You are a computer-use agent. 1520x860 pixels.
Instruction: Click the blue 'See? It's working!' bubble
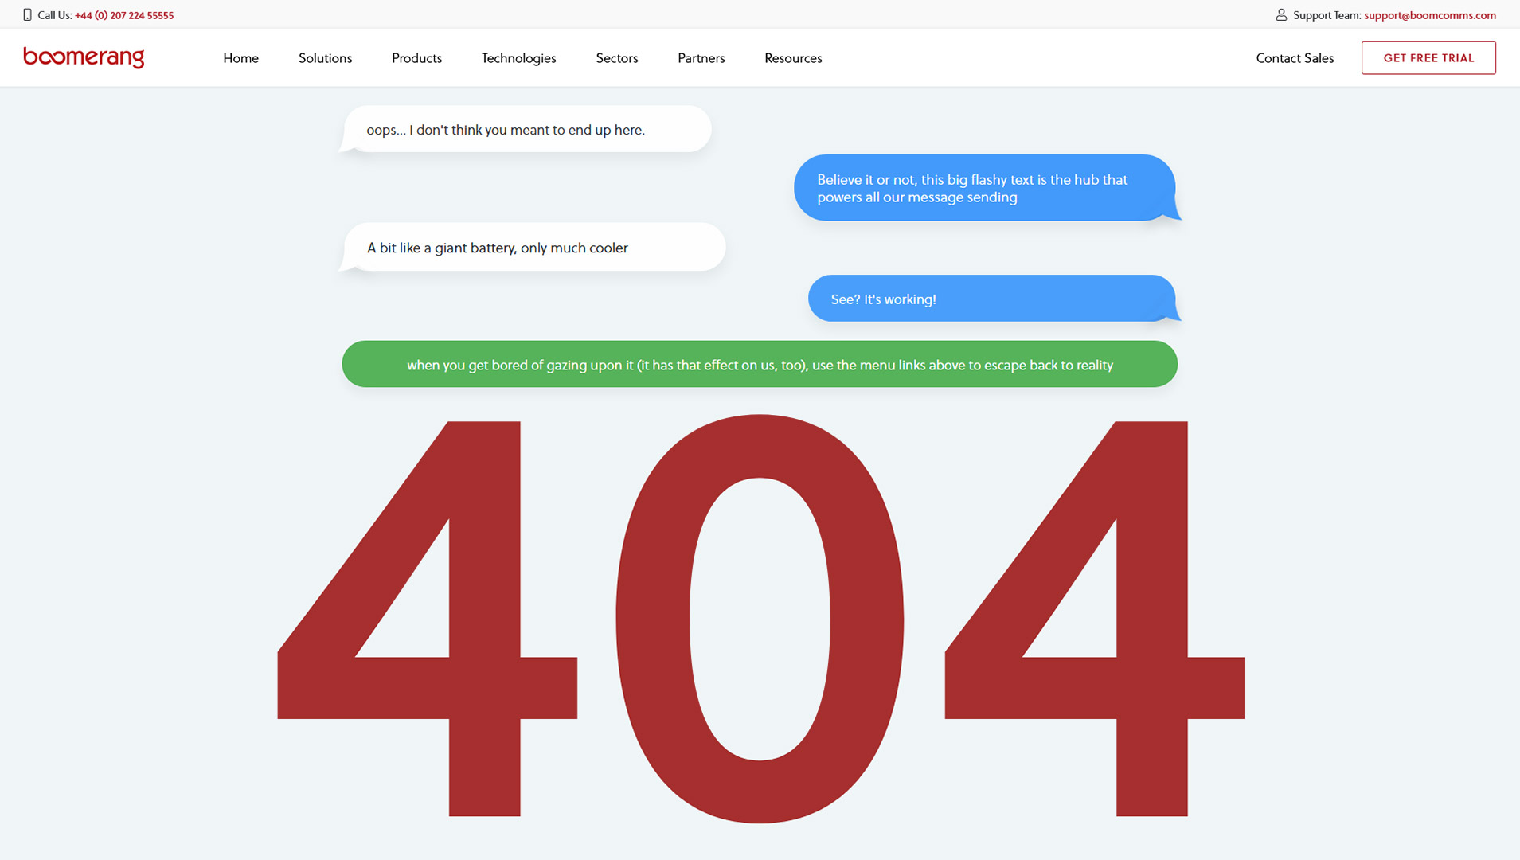(x=991, y=299)
